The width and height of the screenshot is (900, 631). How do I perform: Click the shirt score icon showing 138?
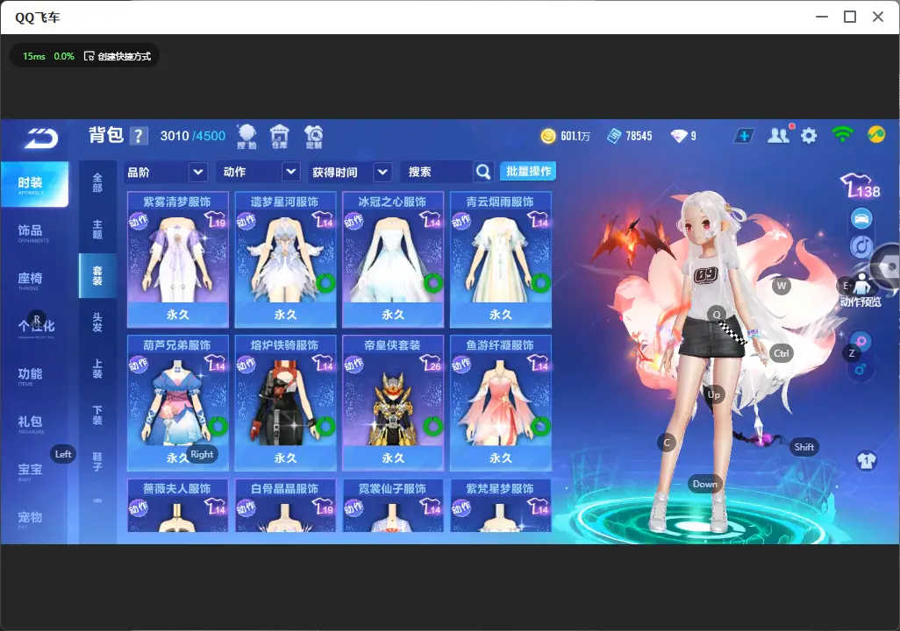pyautogui.click(x=861, y=186)
